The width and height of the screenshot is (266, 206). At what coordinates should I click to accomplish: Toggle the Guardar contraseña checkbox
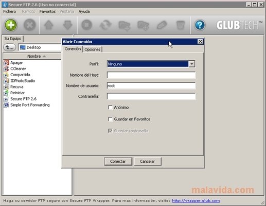[x=110, y=131]
